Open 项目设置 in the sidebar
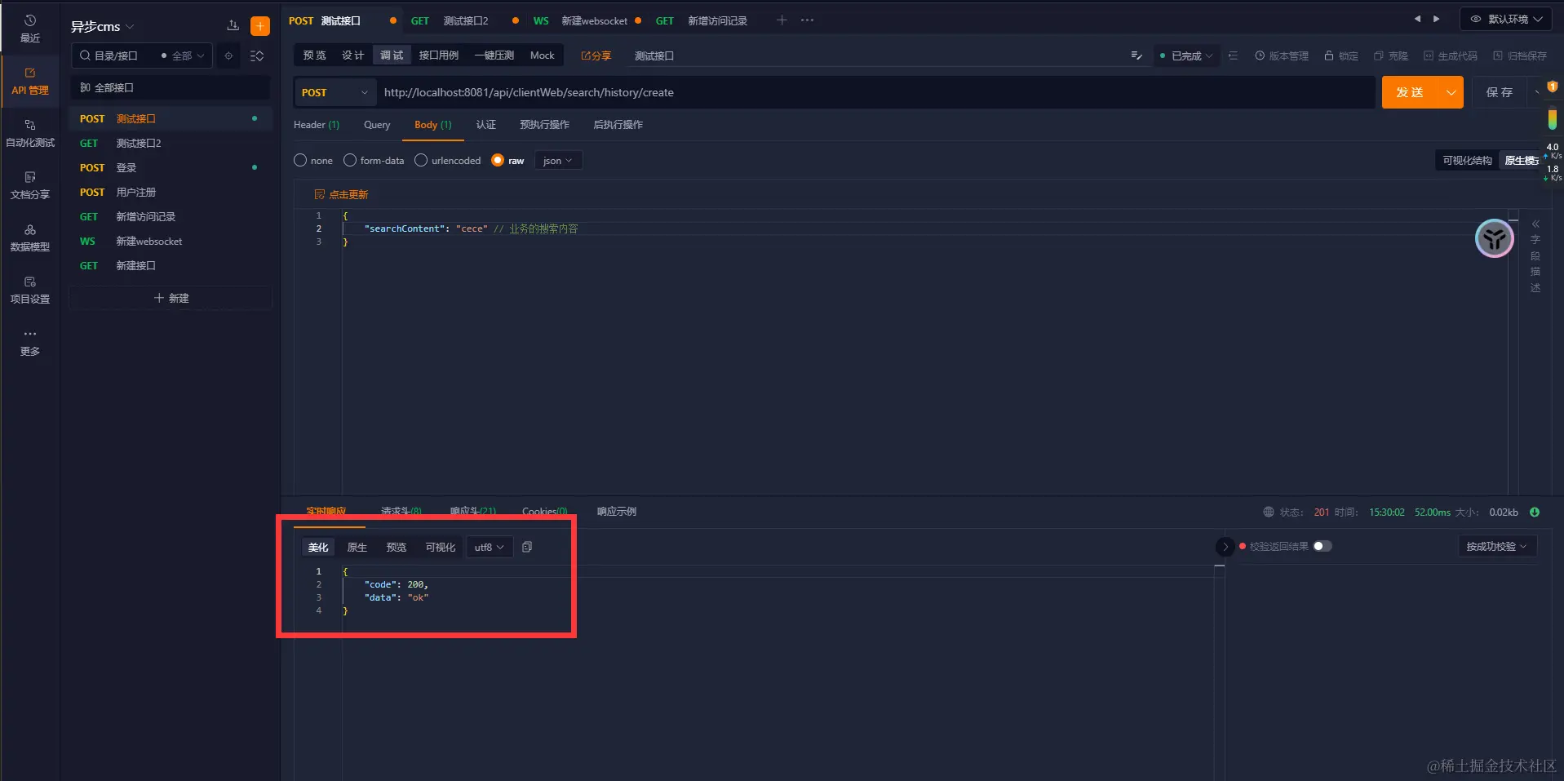 coord(30,290)
